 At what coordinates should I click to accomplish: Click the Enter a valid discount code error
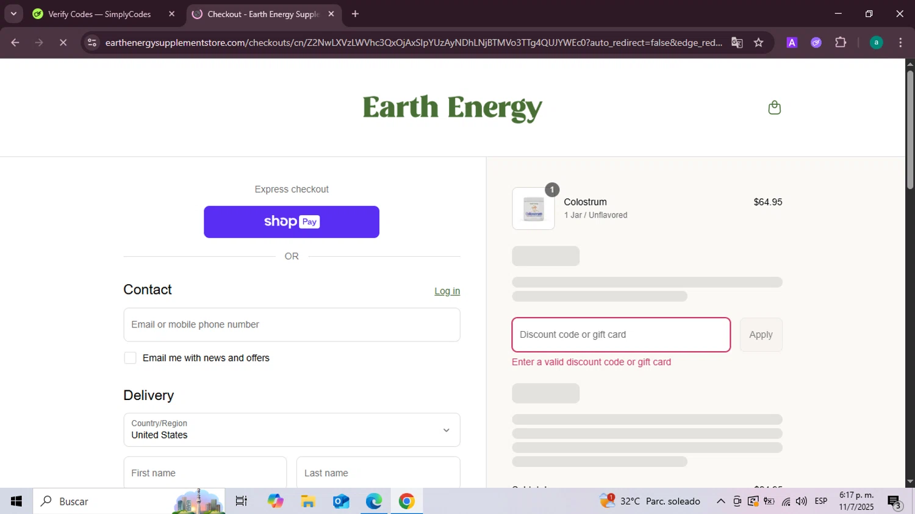[591, 362]
